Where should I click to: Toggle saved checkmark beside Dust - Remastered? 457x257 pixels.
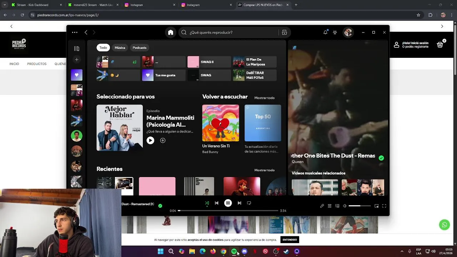click(160, 206)
